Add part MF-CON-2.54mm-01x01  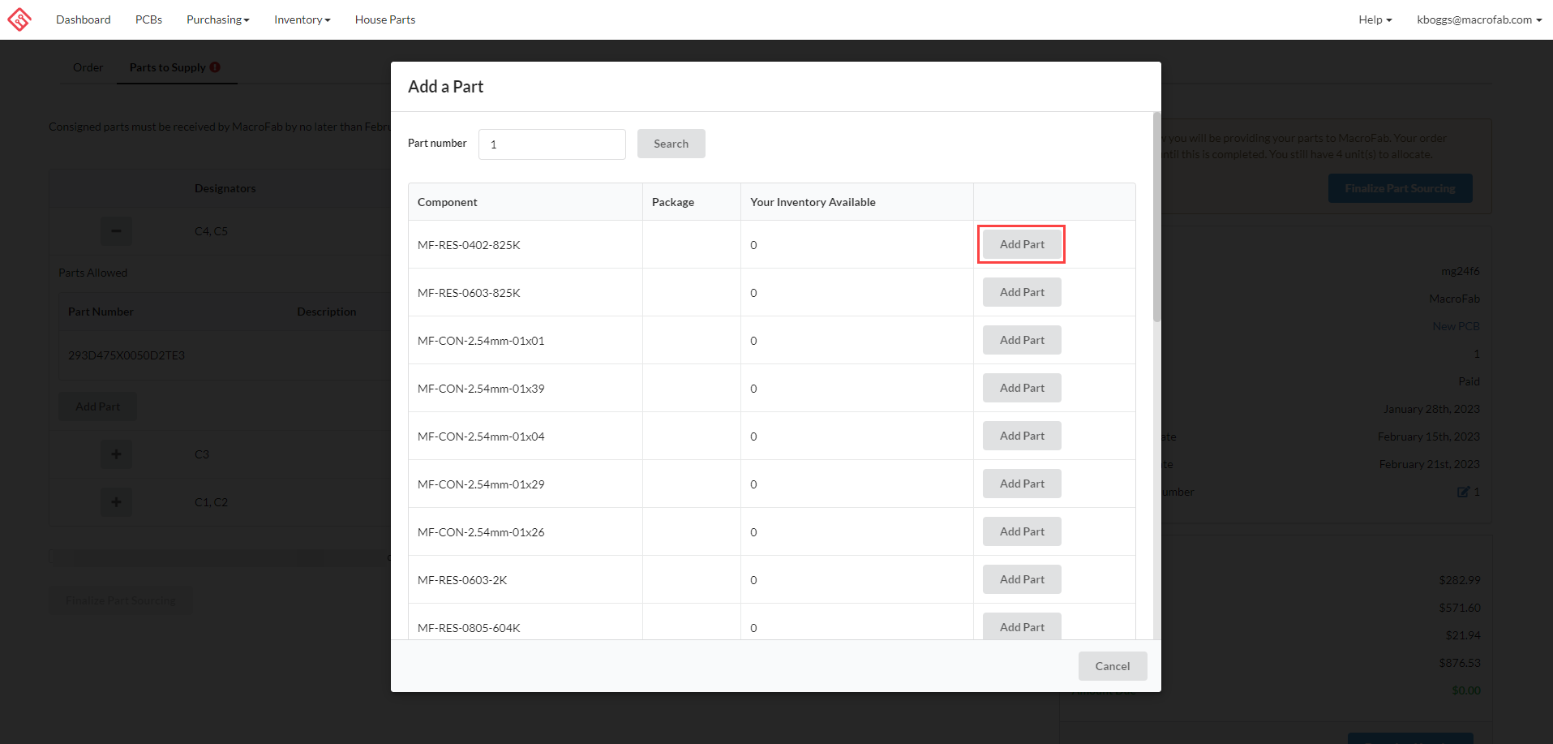pyautogui.click(x=1022, y=340)
